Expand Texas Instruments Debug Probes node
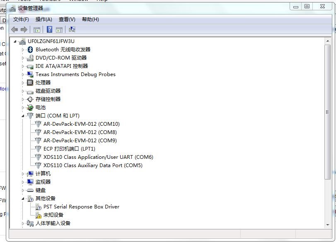Screen dimensions: 336x242 click(23, 75)
